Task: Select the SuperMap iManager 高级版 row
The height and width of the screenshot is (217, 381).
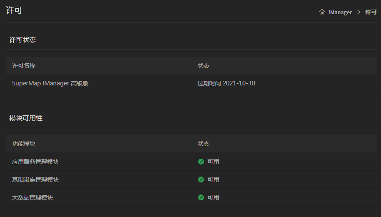Action: coord(50,83)
